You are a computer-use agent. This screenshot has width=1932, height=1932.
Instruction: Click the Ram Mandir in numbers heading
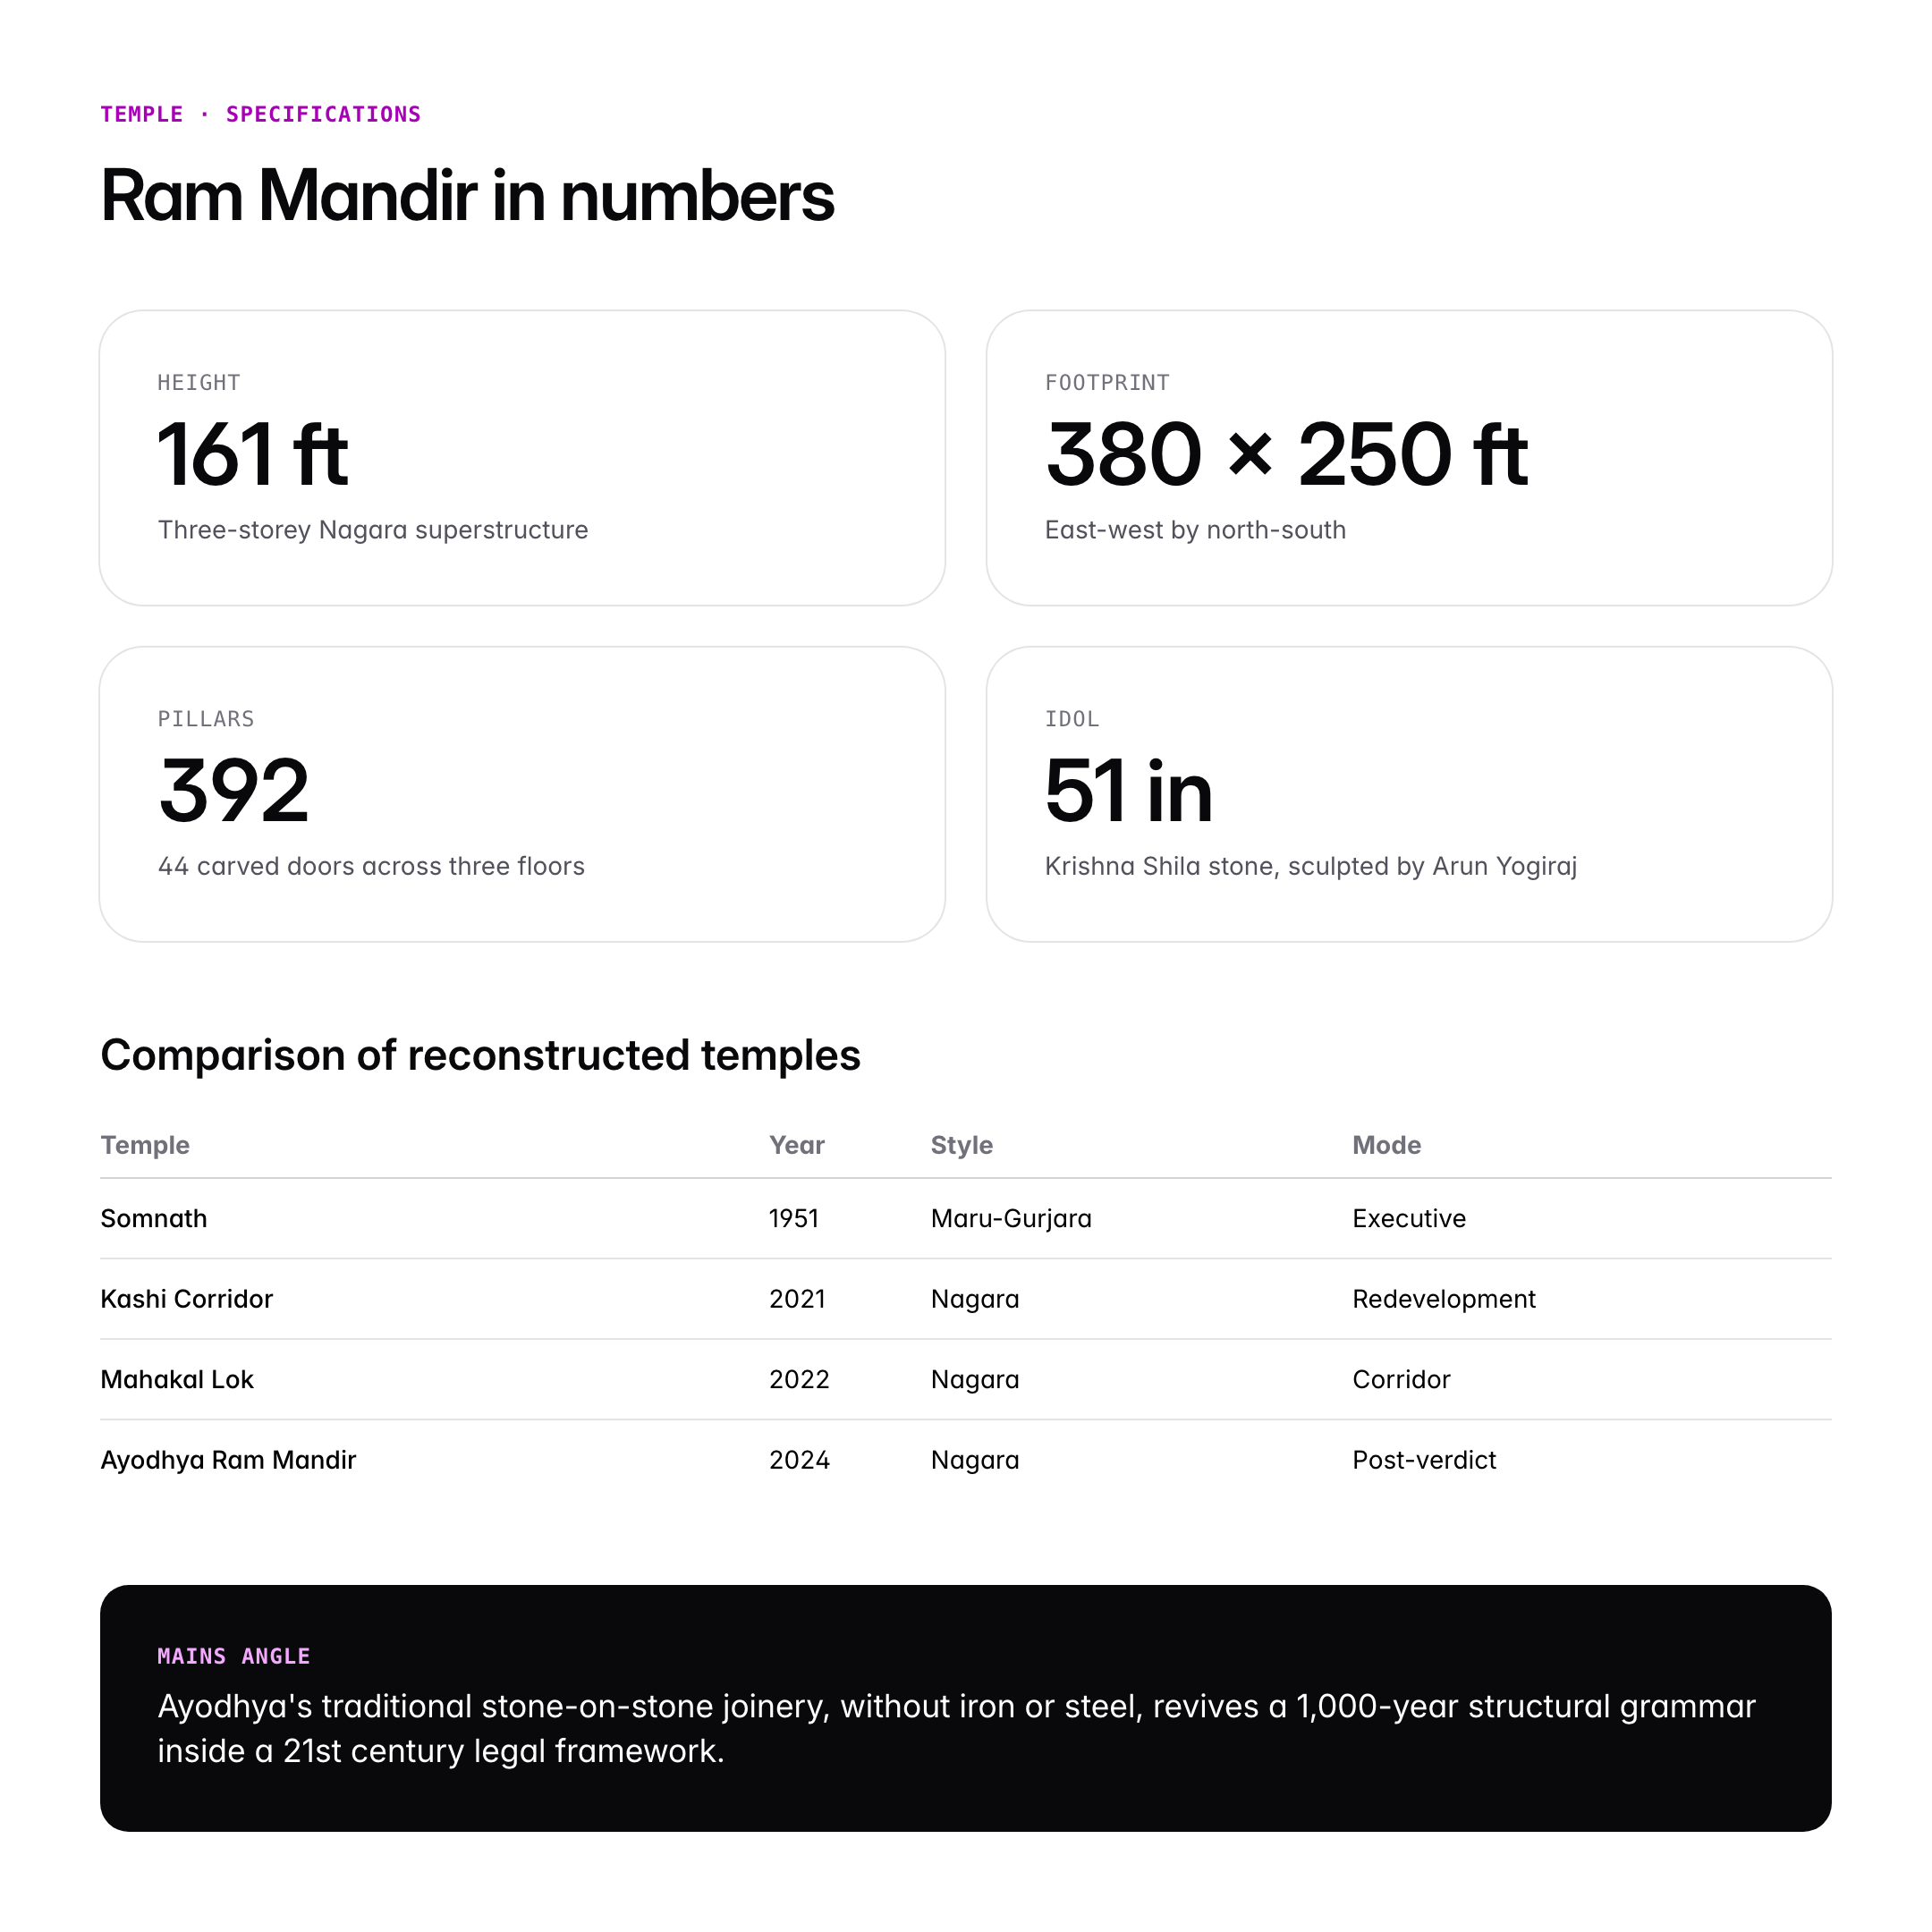click(467, 196)
